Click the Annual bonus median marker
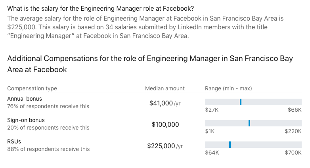Screen dimensions: 310x168 click(x=241, y=102)
